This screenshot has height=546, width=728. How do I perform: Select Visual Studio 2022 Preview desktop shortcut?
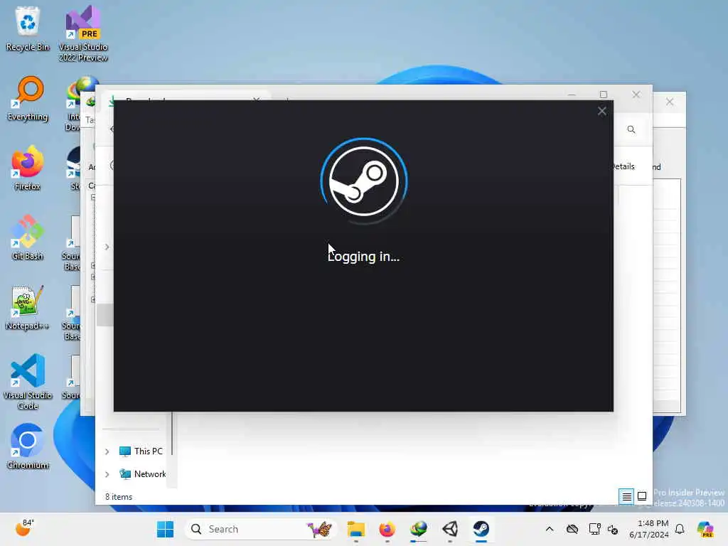point(83,33)
